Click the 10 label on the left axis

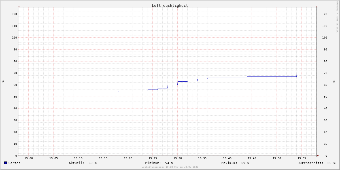tap(15, 144)
